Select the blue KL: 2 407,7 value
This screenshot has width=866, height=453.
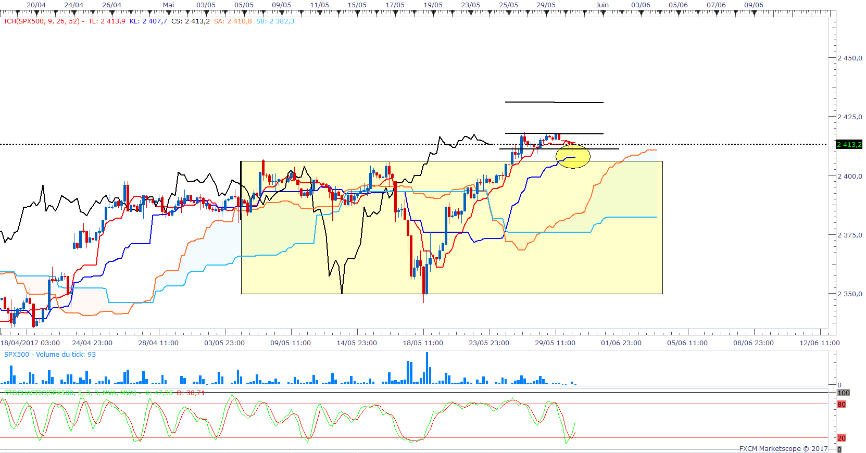click(x=148, y=21)
